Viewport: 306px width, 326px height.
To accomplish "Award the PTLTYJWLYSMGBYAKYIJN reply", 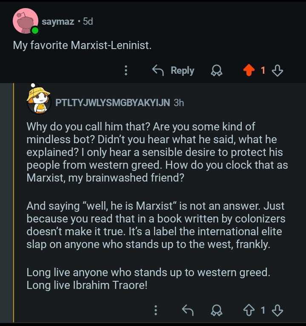I will (x=217, y=311).
